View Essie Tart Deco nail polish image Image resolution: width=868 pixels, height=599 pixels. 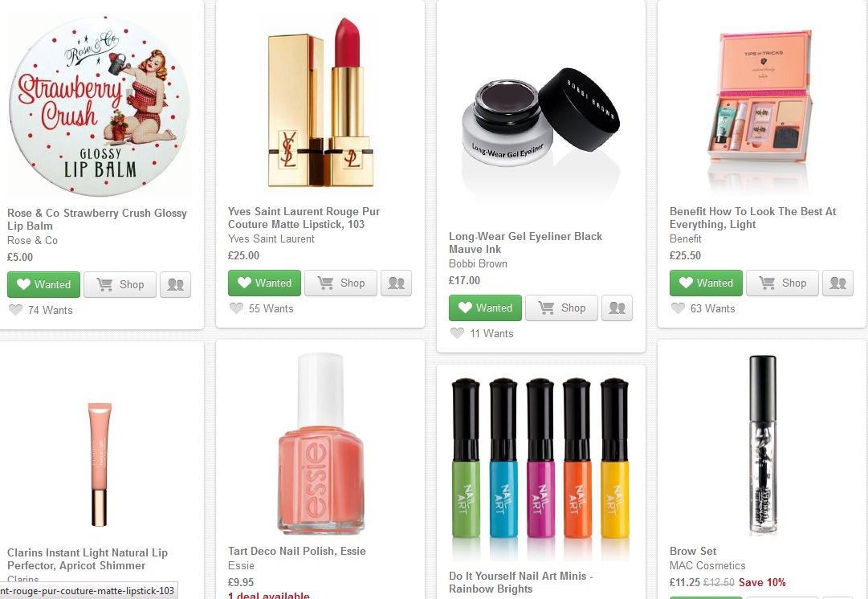[320, 444]
